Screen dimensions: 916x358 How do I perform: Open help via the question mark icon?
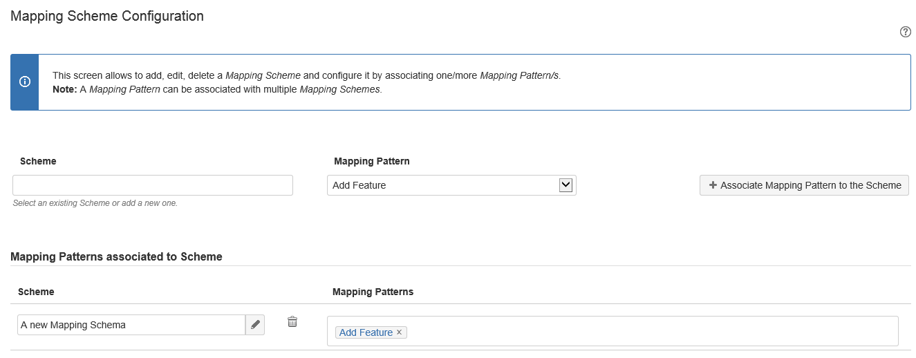coord(905,32)
